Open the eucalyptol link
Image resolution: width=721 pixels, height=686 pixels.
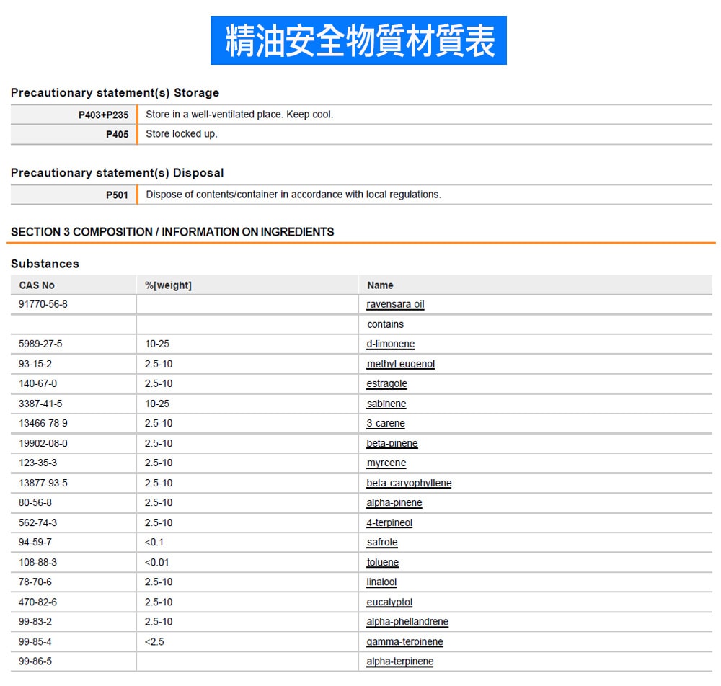click(389, 602)
